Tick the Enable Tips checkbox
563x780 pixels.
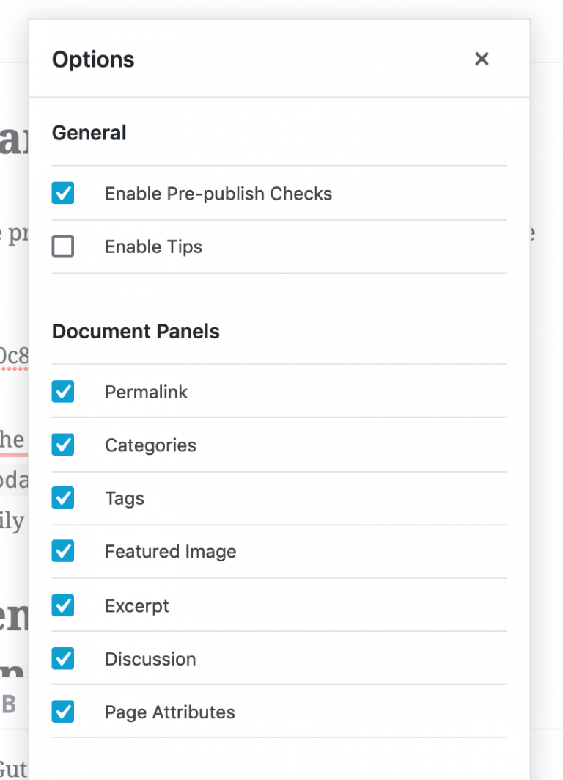point(63,247)
